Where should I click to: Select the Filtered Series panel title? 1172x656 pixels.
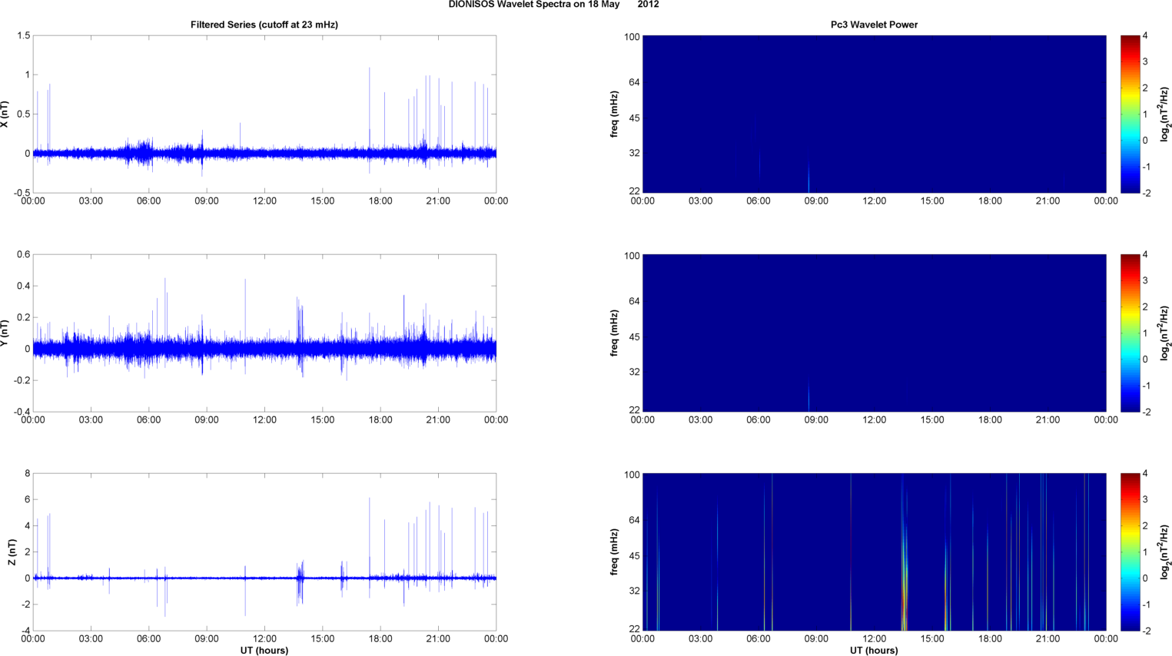[264, 25]
